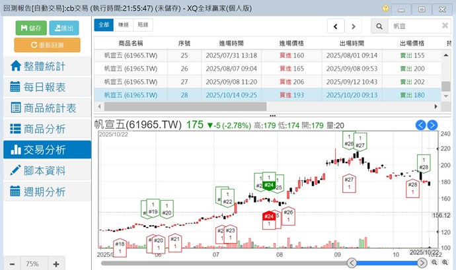Screen dimensions: 456x270
Task: Click 賣出 155 exit price cell
Action: 412,55
